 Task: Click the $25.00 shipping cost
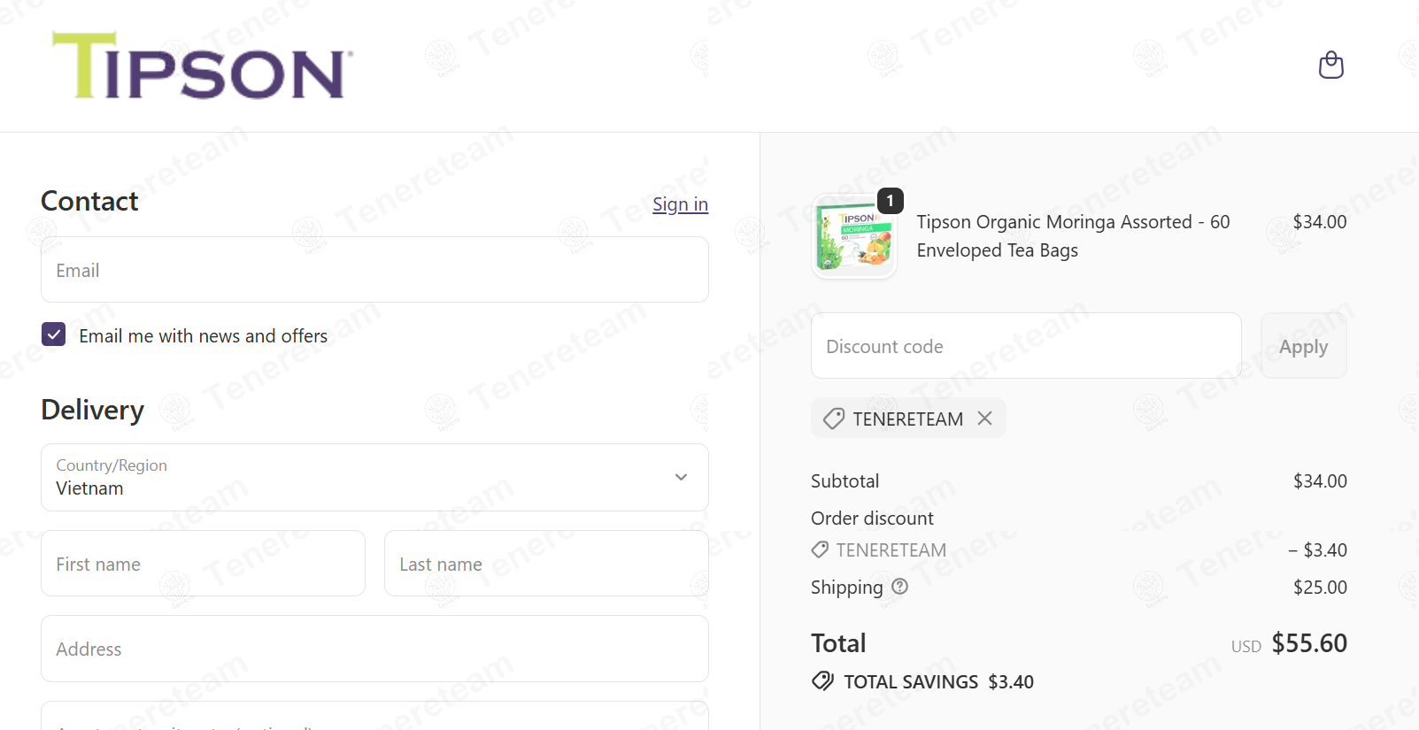click(1320, 588)
